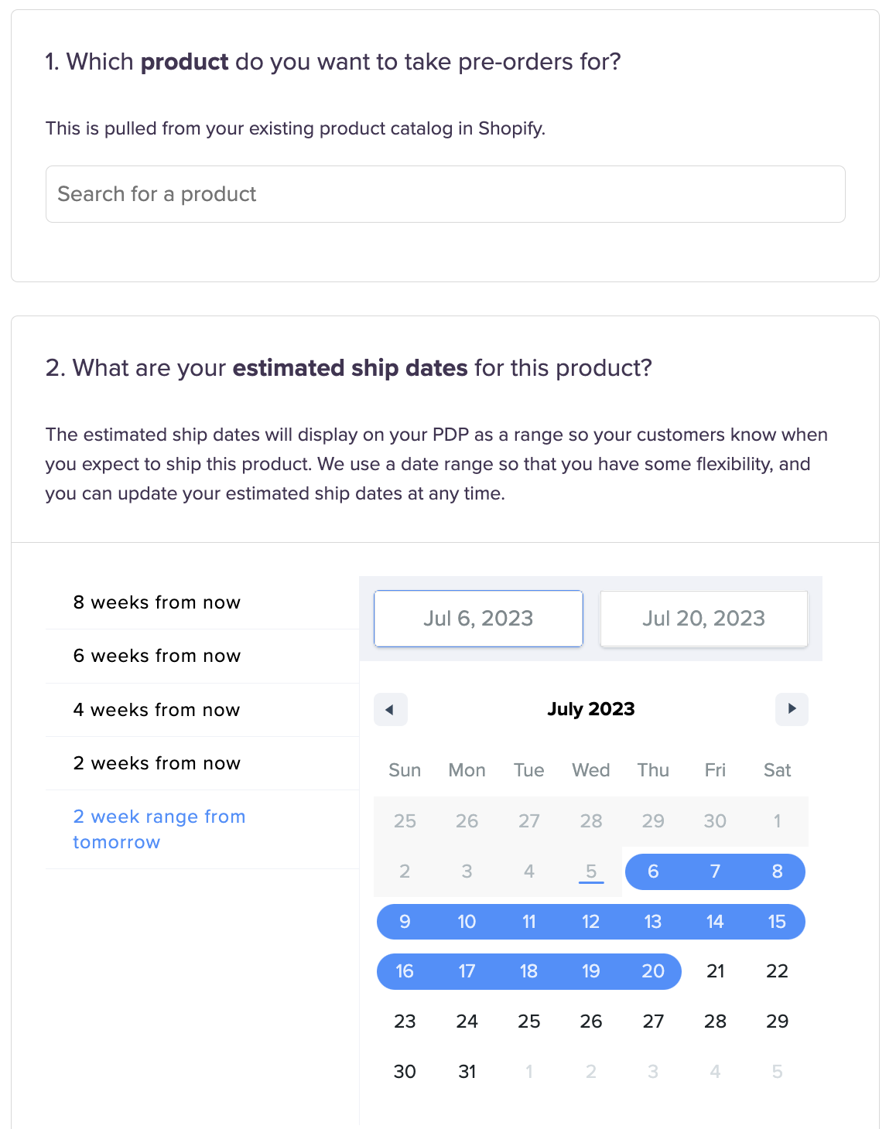The height and width of the screenshot is (1129, 896).
Task: Select July 5 in the calendar
Action: (591, 871)
